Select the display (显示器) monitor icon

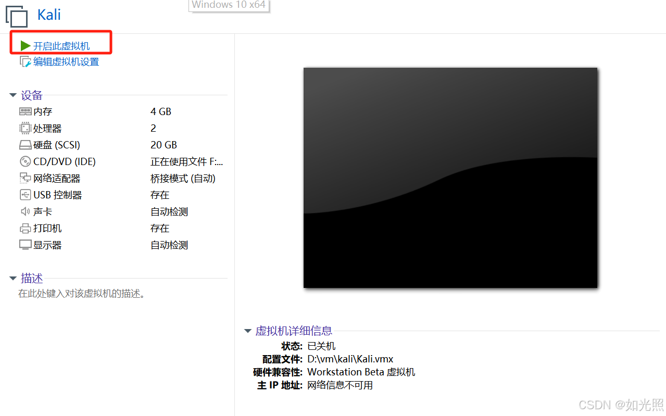point(26,245)
